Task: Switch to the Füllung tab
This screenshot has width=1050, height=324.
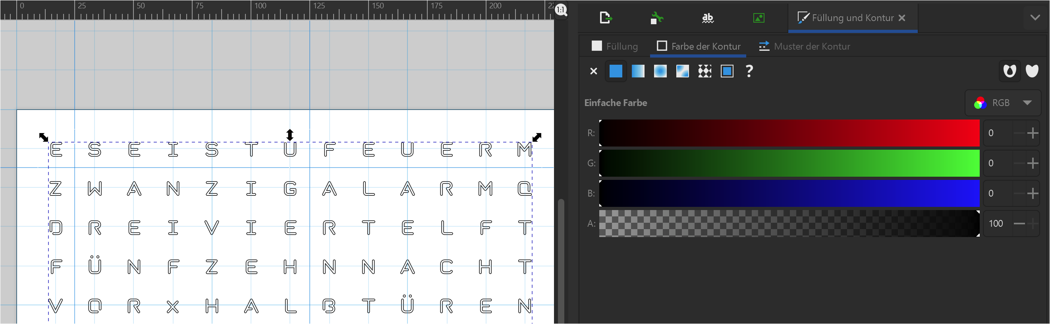Action: click(615, 46)
